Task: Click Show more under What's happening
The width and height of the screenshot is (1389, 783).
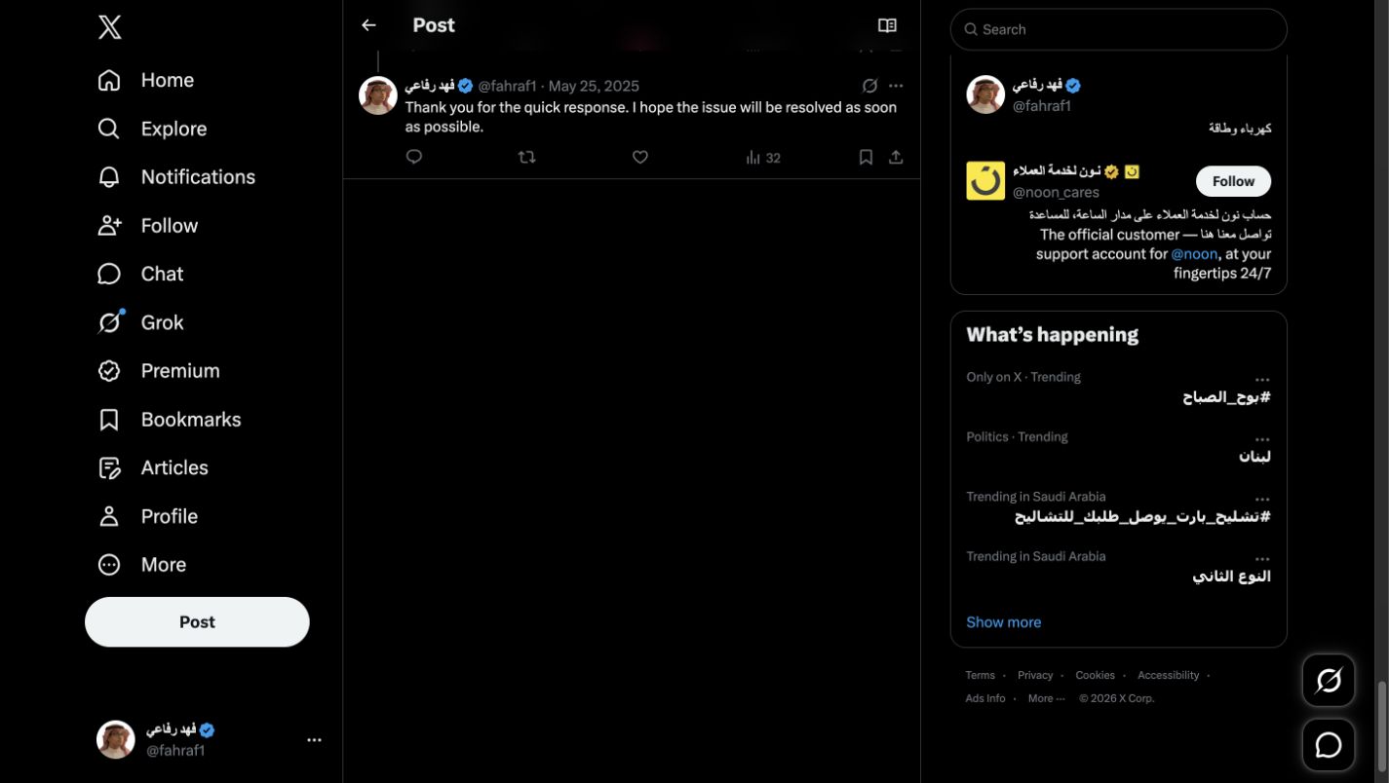Action: coord(1003,622)
